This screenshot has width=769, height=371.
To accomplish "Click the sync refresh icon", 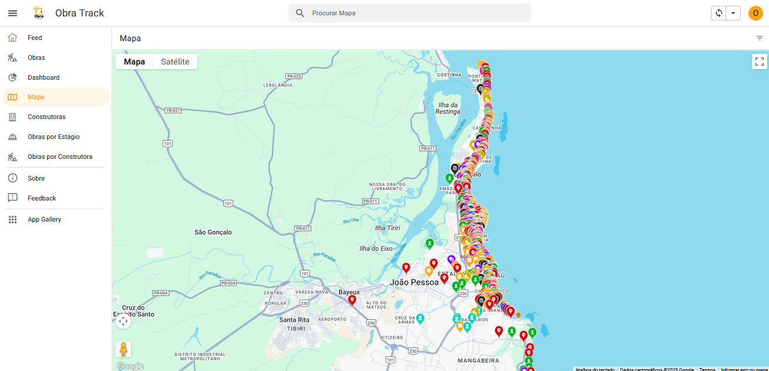I will point(719,13).
